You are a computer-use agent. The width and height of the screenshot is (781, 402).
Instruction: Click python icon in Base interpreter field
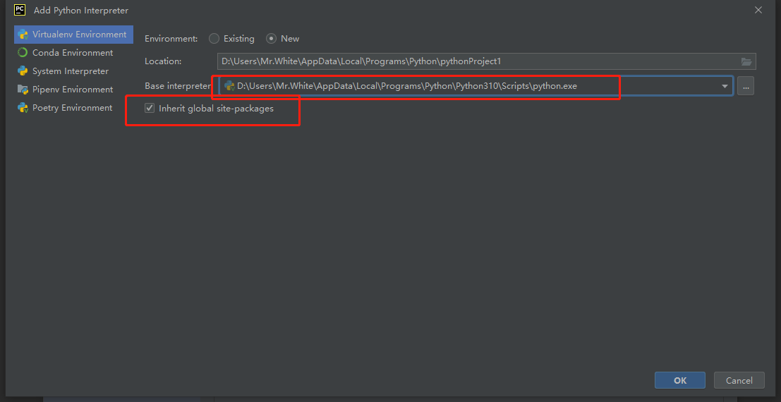(x=229, y=85)
